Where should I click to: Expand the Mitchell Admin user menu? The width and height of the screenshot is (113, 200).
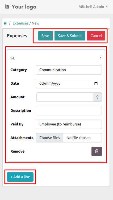coord(93,7)
